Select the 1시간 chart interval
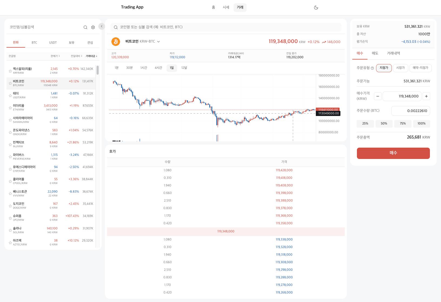Image resolution: width=441 pixels, height=302 pixels. [x=144, y=68]
